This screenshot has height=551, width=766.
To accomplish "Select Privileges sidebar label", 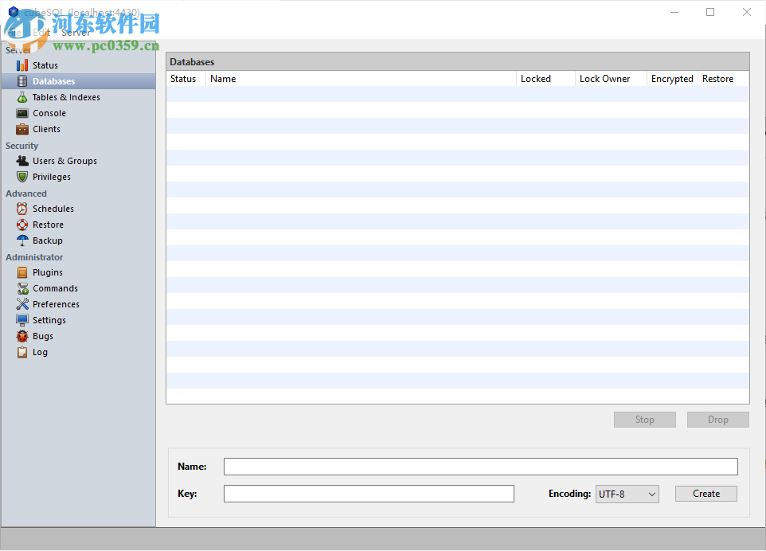I will (51, 177).
